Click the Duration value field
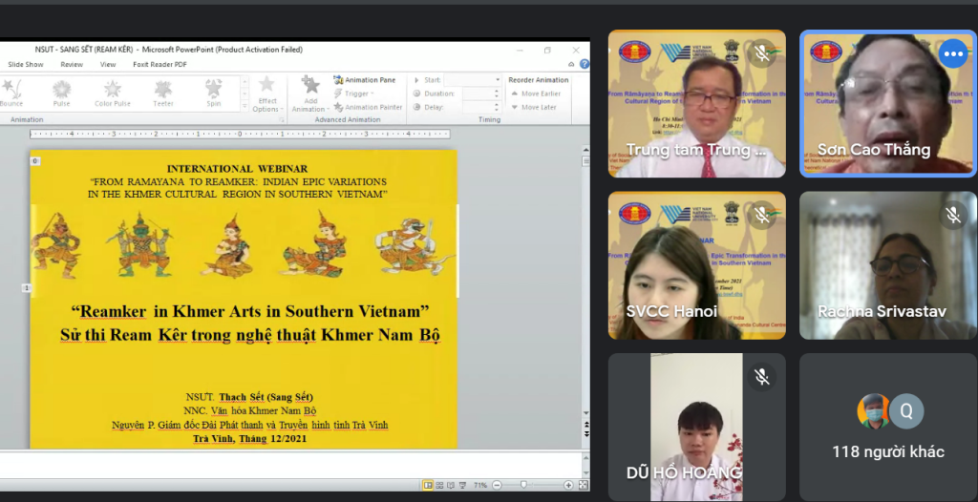 pyautogui.click(x=478, y=94)
